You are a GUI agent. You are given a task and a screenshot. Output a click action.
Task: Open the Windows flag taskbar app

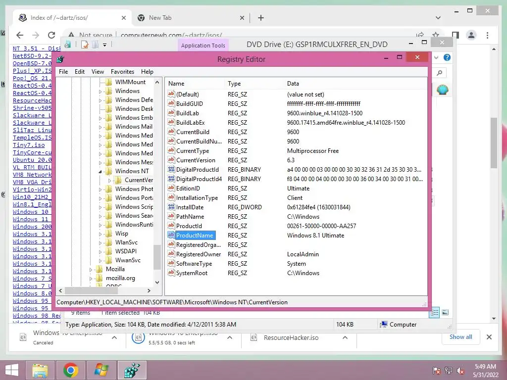(101, 370)
